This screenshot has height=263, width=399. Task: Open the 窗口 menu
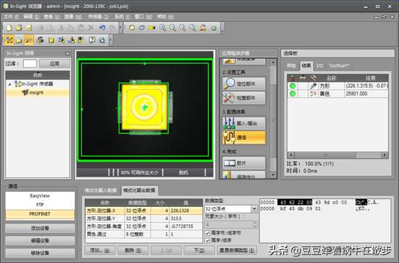pyautogui.click(x=143, y=17)
